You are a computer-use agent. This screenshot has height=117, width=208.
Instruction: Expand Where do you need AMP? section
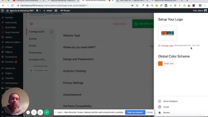pos(79,47)
